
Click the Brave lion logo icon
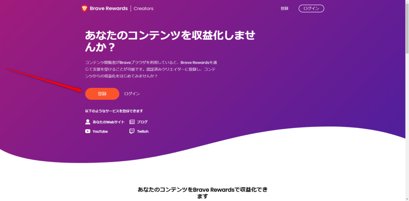point(84,8)
